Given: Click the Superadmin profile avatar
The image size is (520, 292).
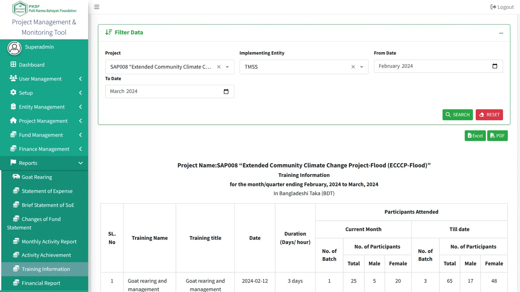Looking at the screenshot, I should coord(14,48).
